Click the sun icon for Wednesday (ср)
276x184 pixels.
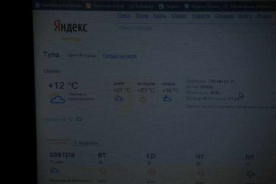tap(152, 172)
